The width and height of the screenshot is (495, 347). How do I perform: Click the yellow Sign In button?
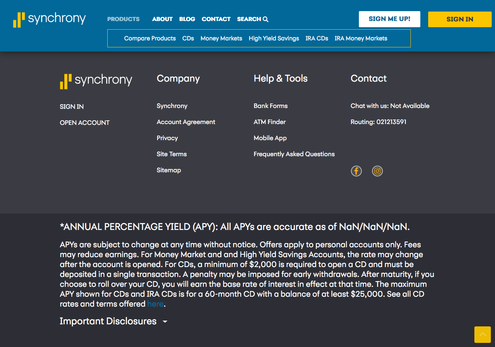pyautogui.click(x=460, y=19)
